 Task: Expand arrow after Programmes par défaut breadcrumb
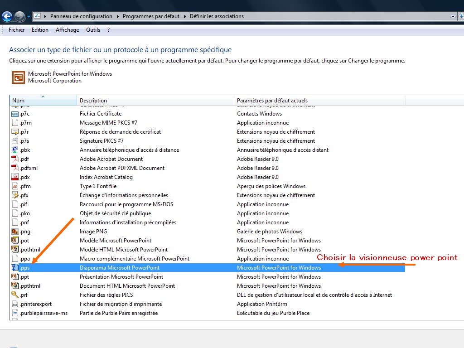tap(185, 16)
